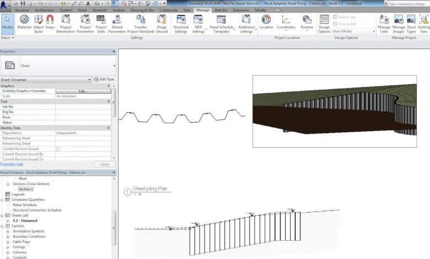Screen dimensions: 430x259
Task: Click Edit button for Visibility/Graphics Overrides
Action: [x=83, y=91]
